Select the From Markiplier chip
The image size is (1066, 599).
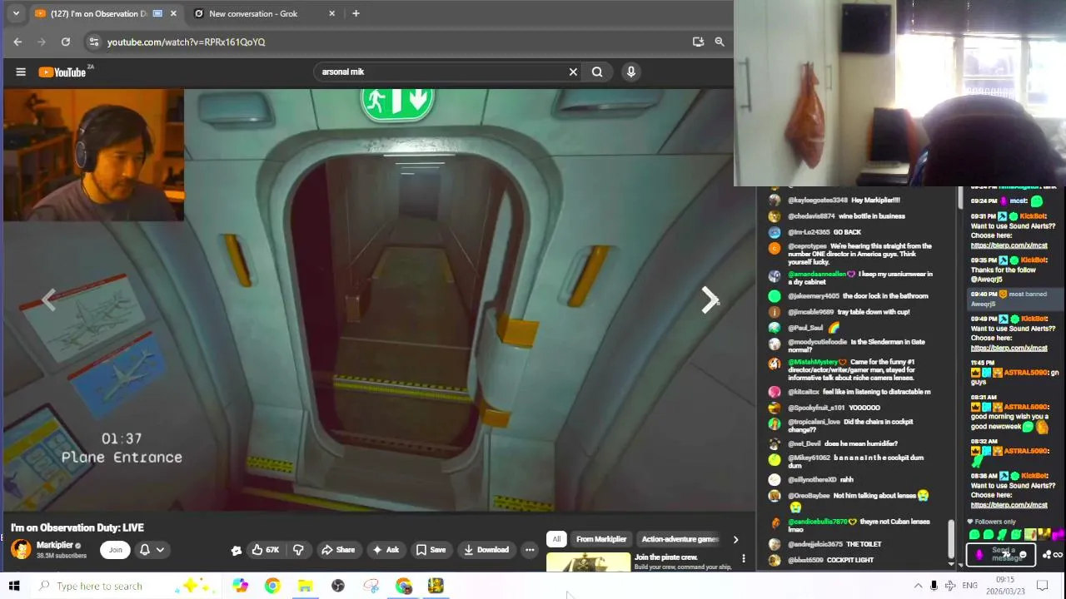[600, 539]
